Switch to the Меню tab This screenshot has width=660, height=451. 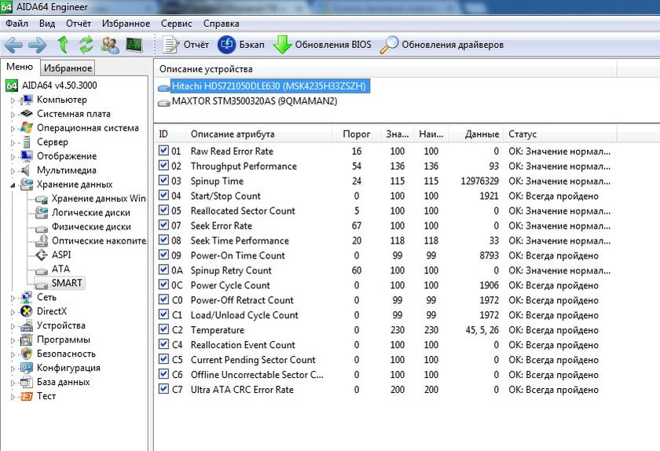pos(20,67)
